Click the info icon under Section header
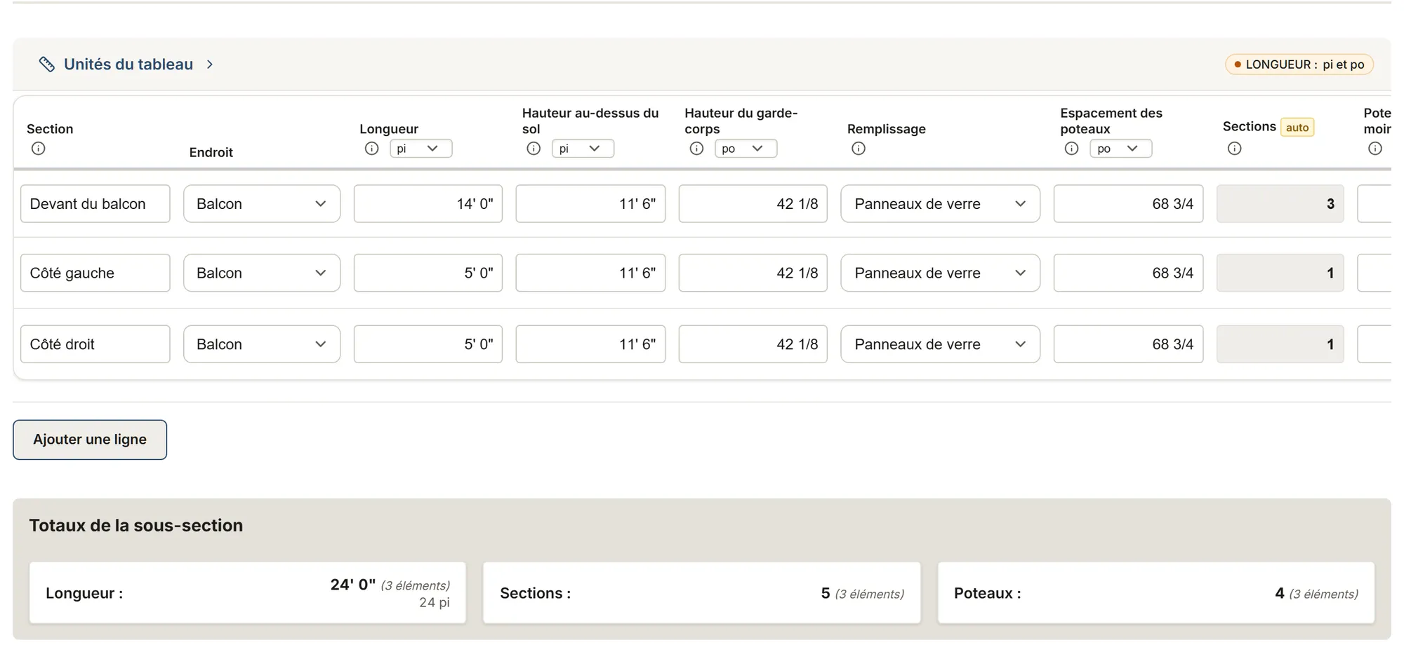Screen dimensions: 1404x652 coord(39,149)
